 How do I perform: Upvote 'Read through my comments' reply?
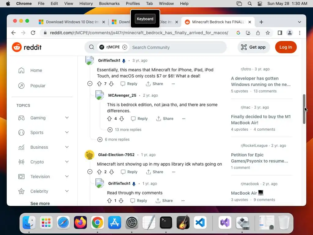[x=109, y=201]
